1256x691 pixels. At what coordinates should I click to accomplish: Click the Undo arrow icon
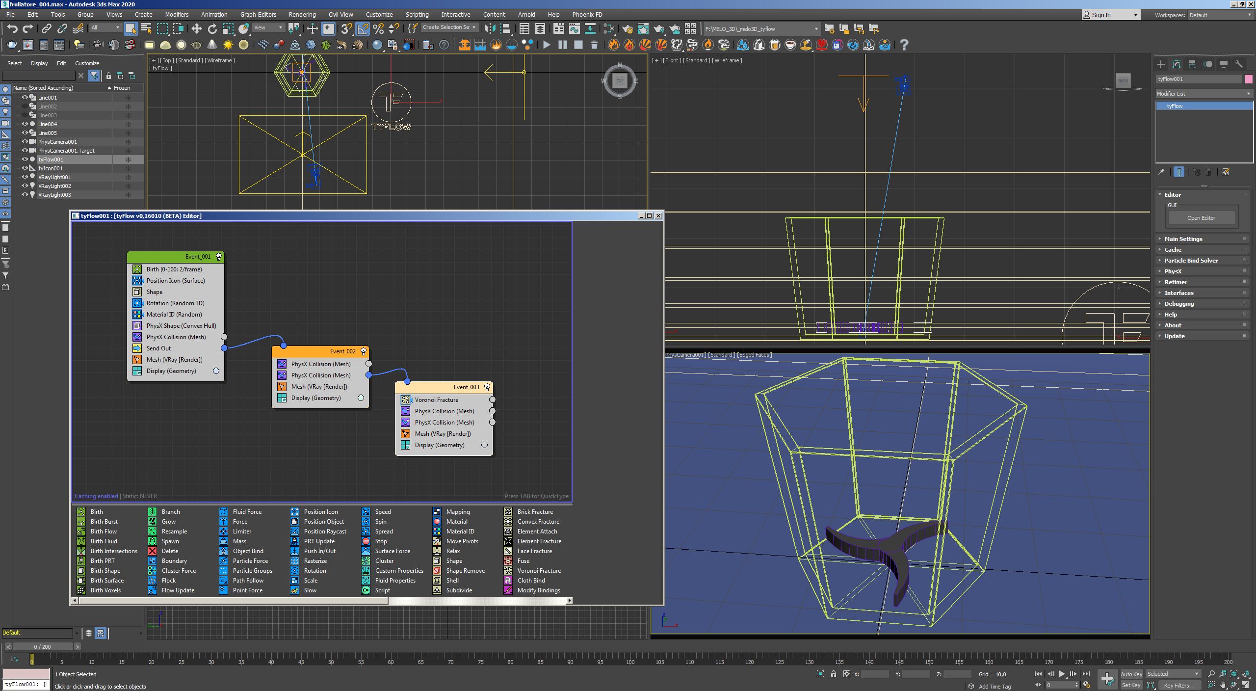[x=12, y=28]
